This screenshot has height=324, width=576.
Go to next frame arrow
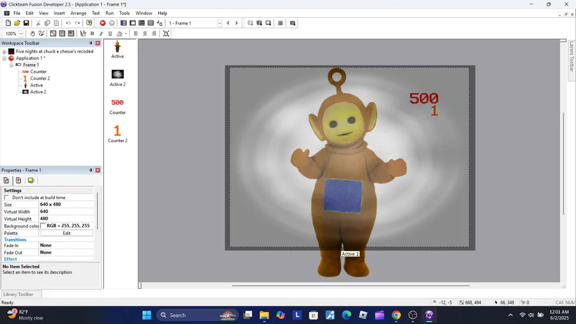237,23
